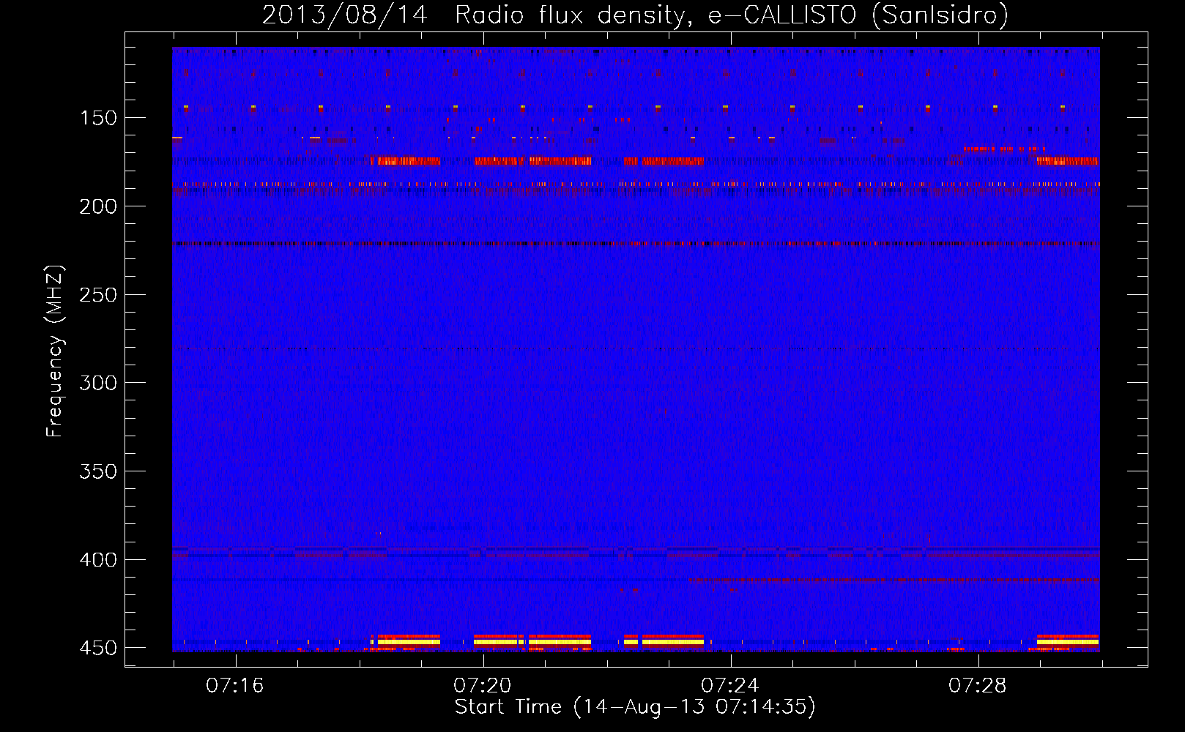This screenshot has height=732, width=1185.
Task: Click the 07:24 time tick label
Action: tap(729, 685)
